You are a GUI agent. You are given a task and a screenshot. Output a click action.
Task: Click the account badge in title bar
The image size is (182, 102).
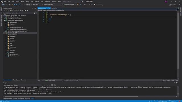pyautogui.click(x=166, y=2)
